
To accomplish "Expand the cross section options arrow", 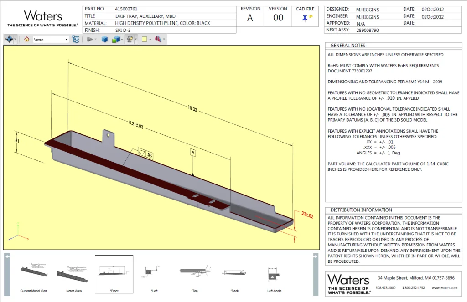I will point(164,40).
